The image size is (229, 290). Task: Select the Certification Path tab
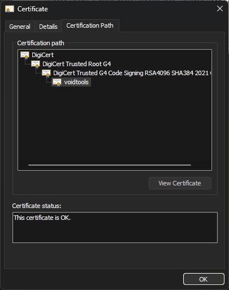(x=90, y=25)
